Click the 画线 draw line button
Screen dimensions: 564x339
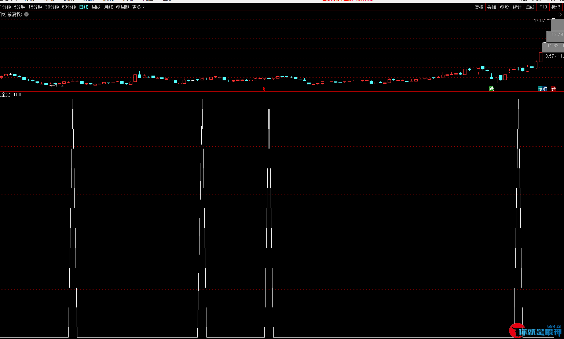530,7
